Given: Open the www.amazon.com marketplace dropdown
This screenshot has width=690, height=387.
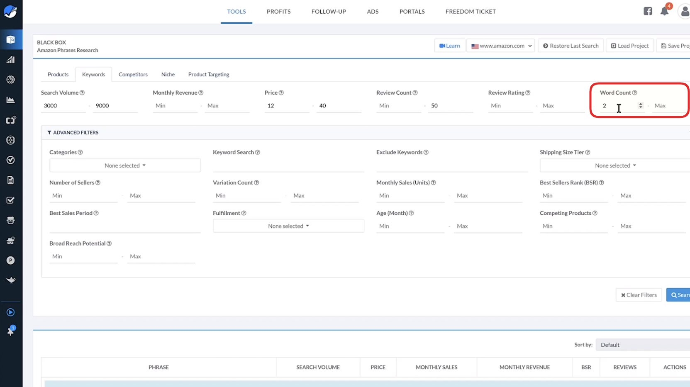Looking at the screenshot, I should click(x=501, y=46).
